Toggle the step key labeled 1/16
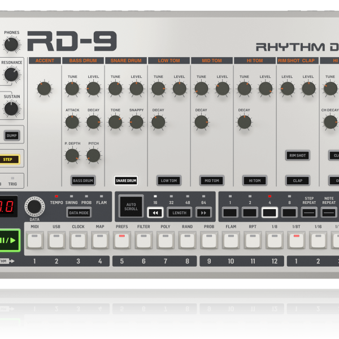Viewport: 339px width, 339px height. (318, 241)
